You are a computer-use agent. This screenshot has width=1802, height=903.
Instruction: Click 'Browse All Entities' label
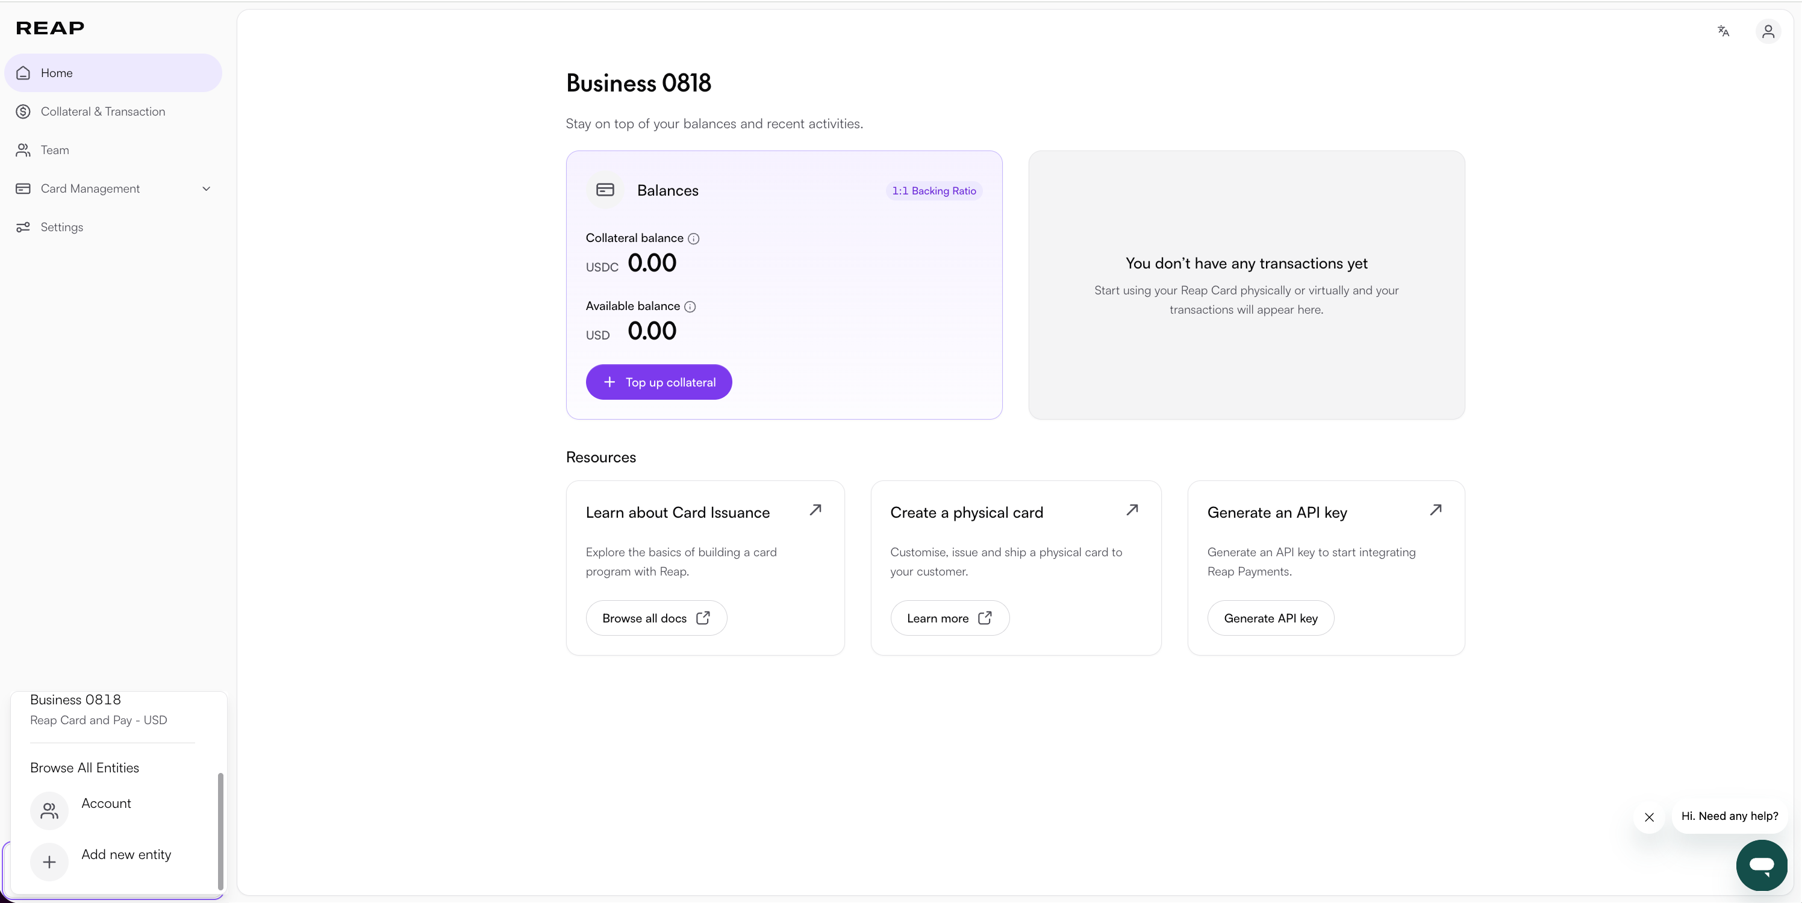[x=85, y=768]
